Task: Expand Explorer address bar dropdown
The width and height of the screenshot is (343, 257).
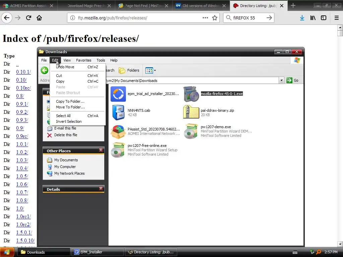Action: [x=281, y=80]
